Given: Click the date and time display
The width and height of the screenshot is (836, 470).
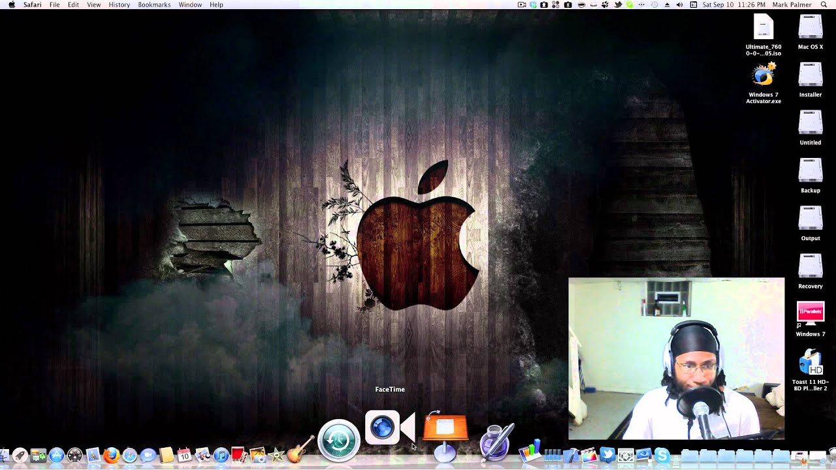Looking at the screenshot, I should tap(733, 5).
